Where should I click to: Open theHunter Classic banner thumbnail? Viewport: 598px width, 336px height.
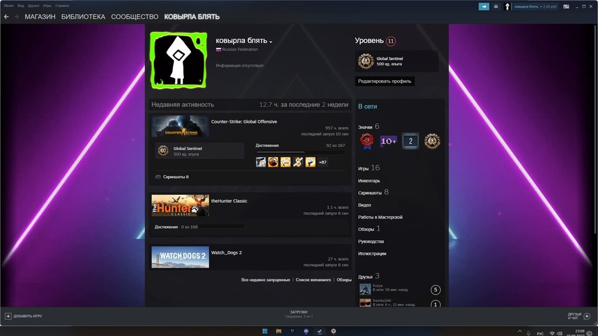(x=180, y=205)
